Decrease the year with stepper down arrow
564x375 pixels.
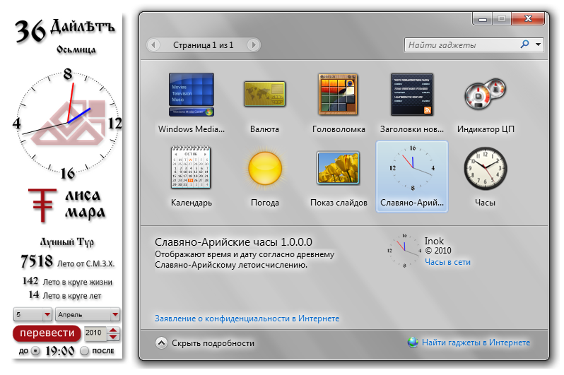(113, 337)
